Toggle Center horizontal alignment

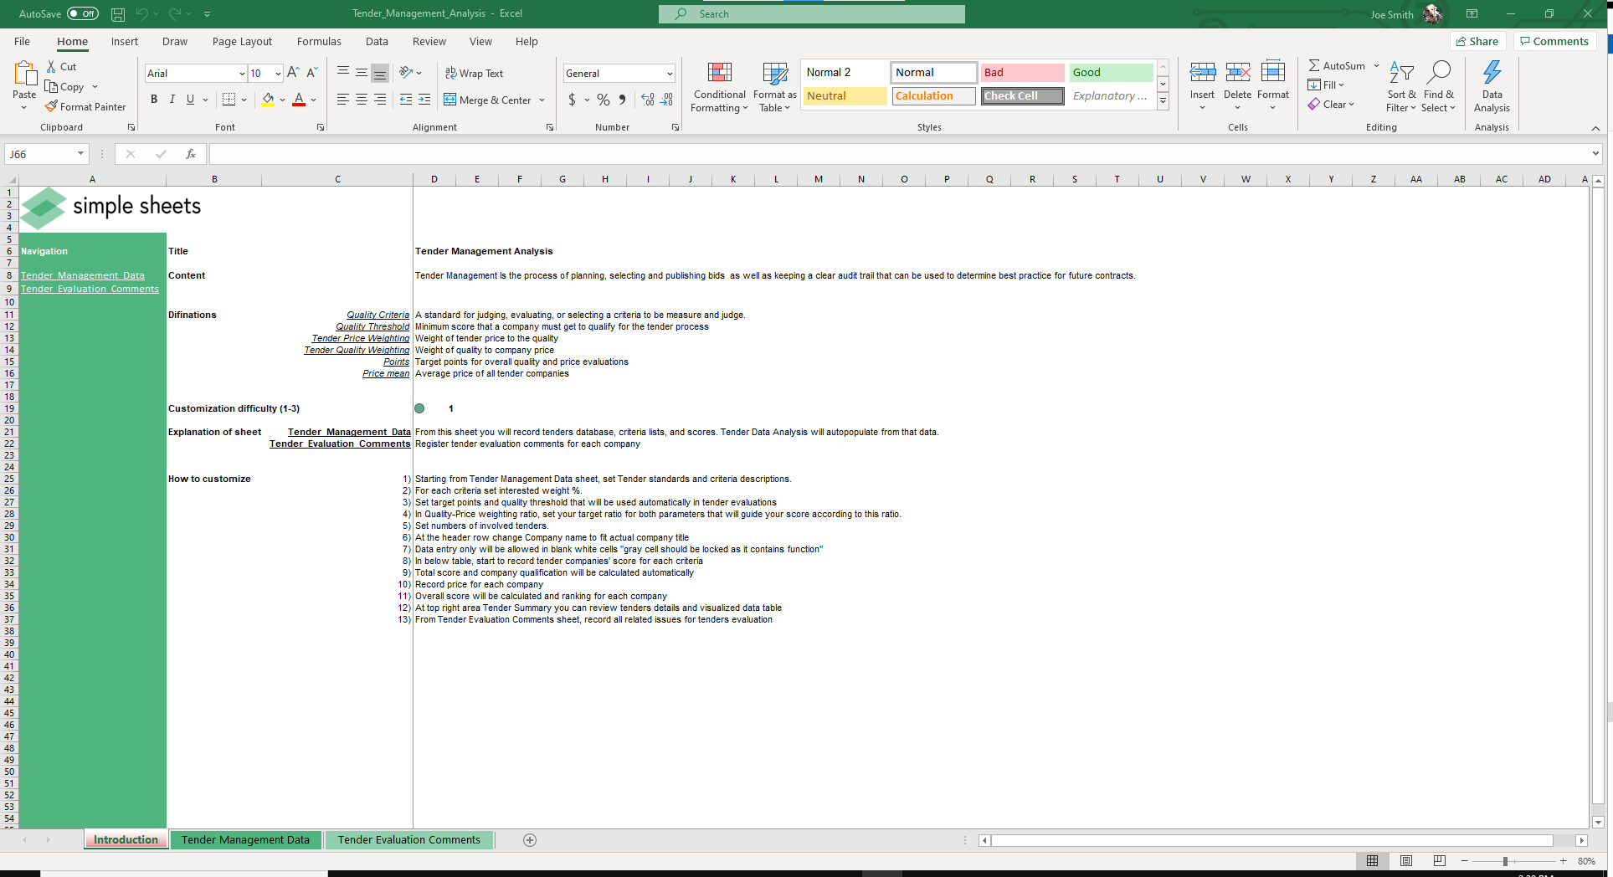[x=362, y=100]
